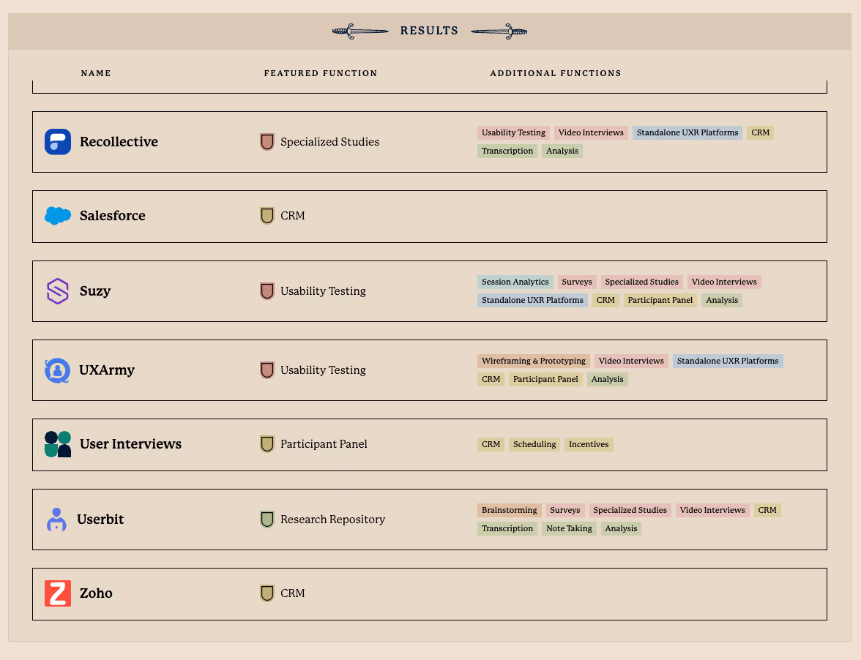The image size is (861, 660).
Task: Select the Userbit person logo
Action: [58, 520]
